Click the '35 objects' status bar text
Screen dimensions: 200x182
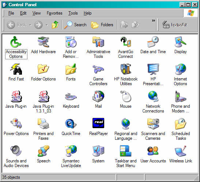11,177
